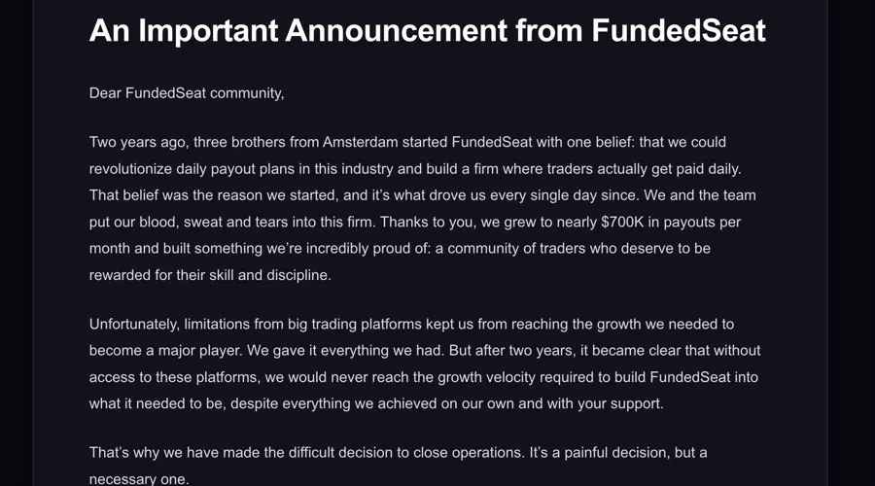Image resolution: width=875 pixels, height=486 pixels.
Task: Click the phrase 'rewarded for their skill and discipline'
Action: (x=209, y=275)
